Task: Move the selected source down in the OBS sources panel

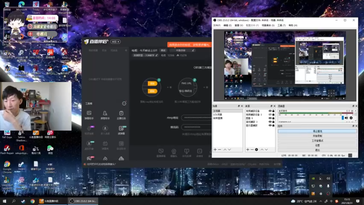Action: tap(266, 149)
